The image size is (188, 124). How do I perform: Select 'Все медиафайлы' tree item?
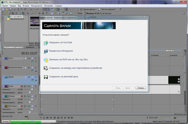tap(16, 17)
